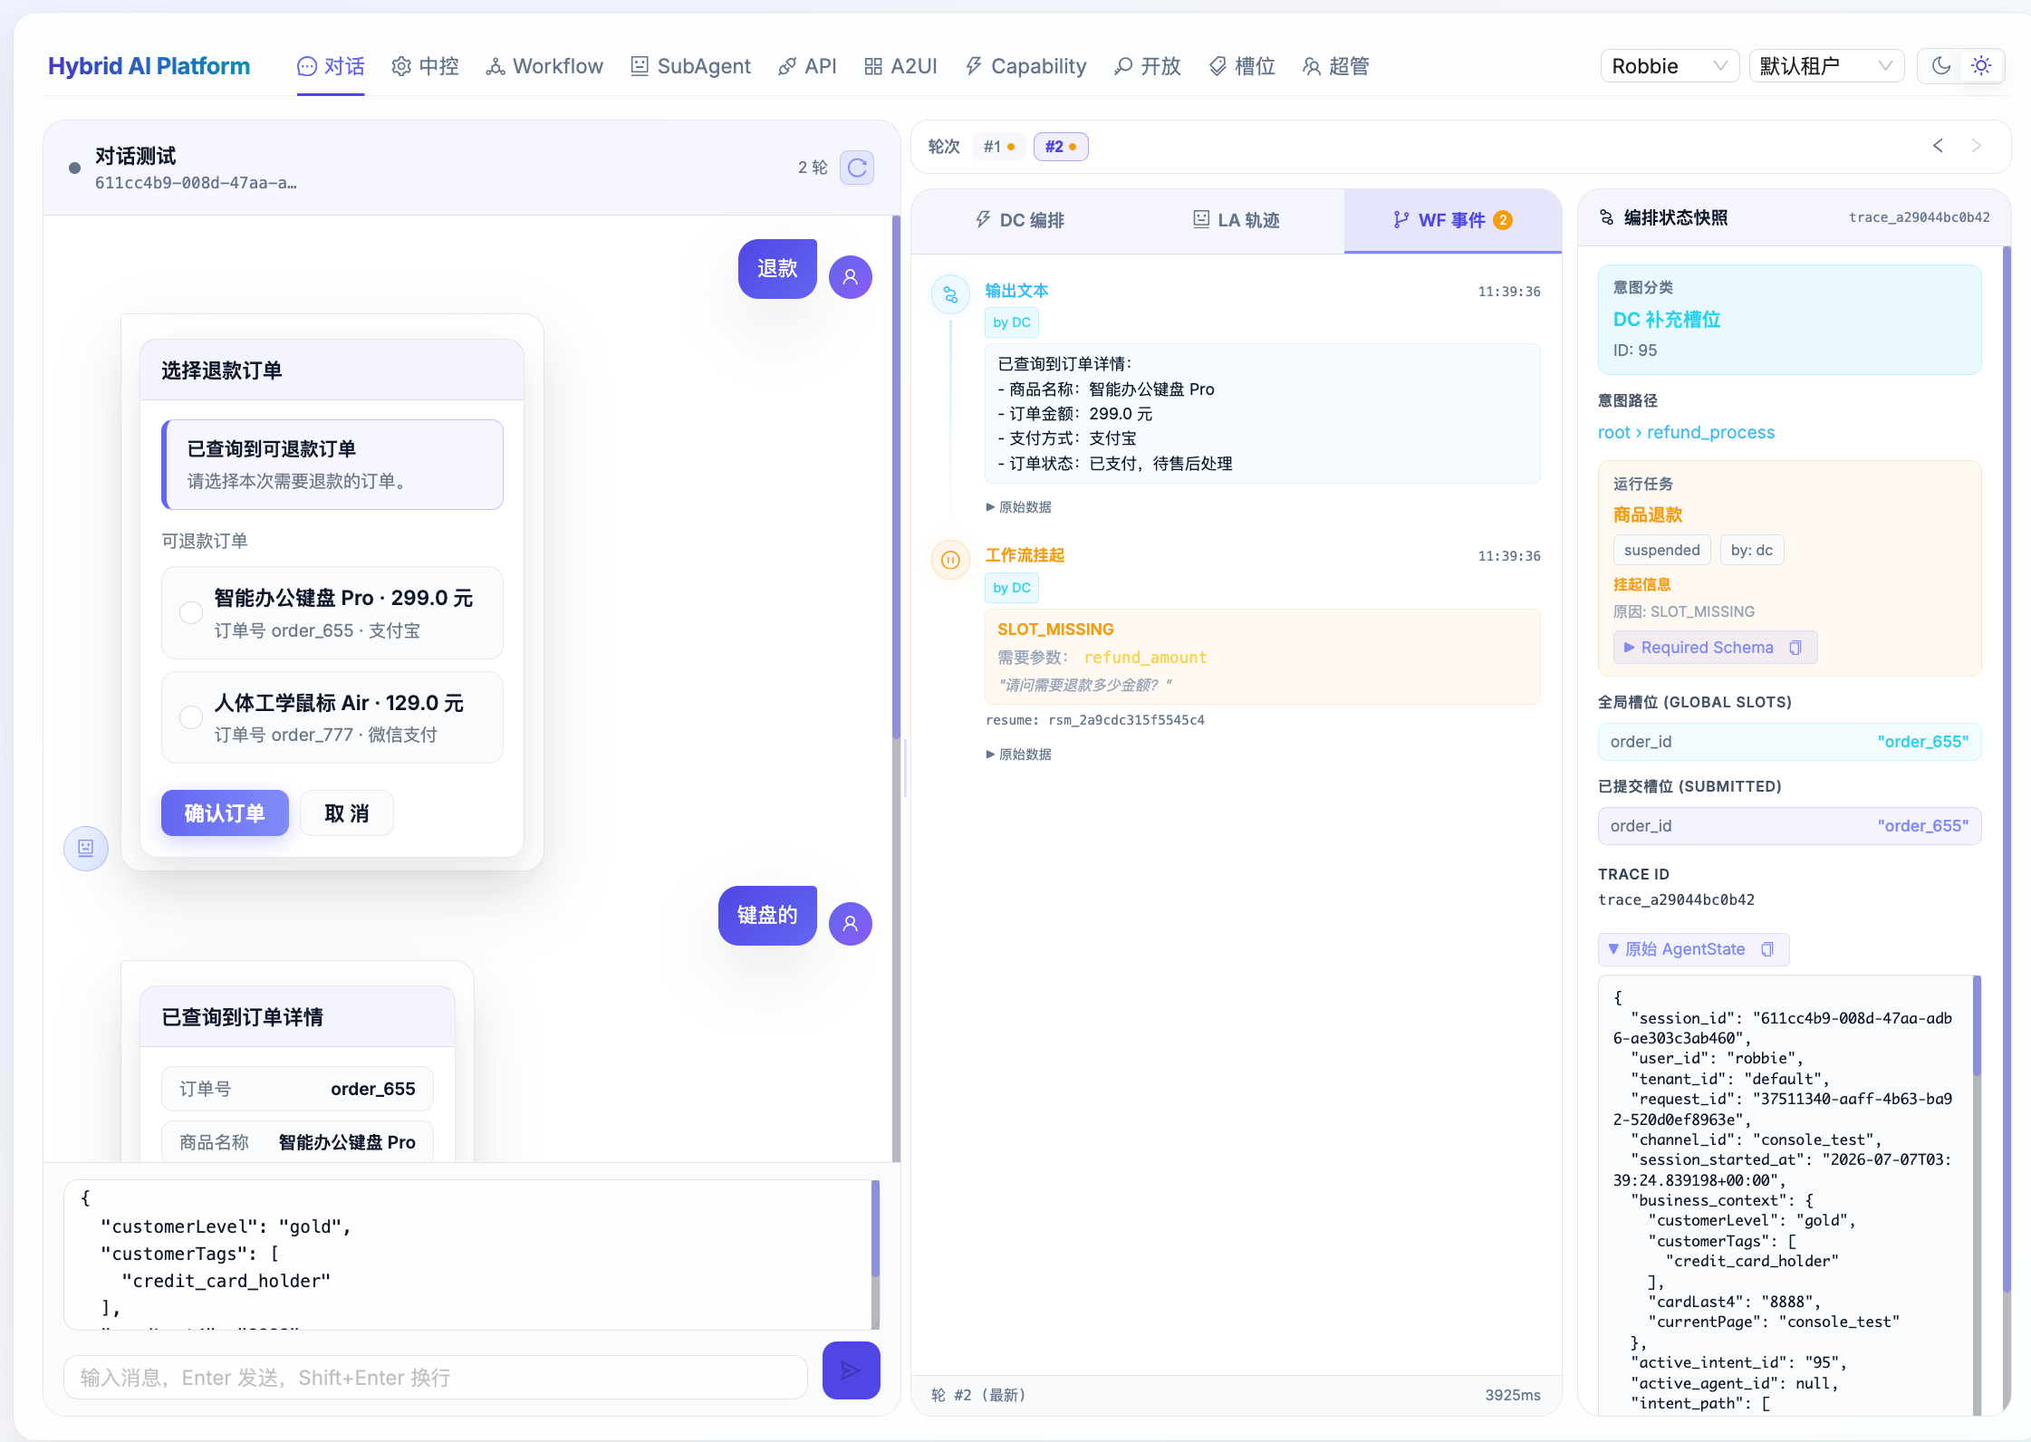Go to the Workflow tab
The image size is (2031, 1442).
point(544,66)
